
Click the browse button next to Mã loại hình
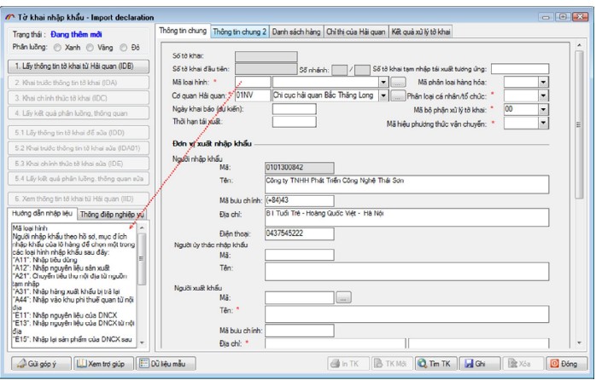[x=397, y=82]
